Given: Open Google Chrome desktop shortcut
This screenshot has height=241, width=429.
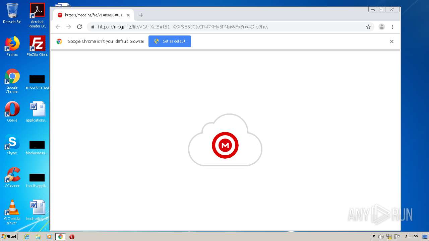Looking at the screenshot, I should (12, 81).
